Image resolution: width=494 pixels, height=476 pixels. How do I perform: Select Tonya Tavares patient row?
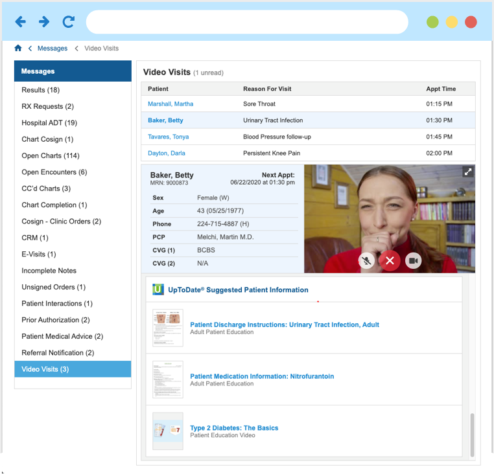169,137
